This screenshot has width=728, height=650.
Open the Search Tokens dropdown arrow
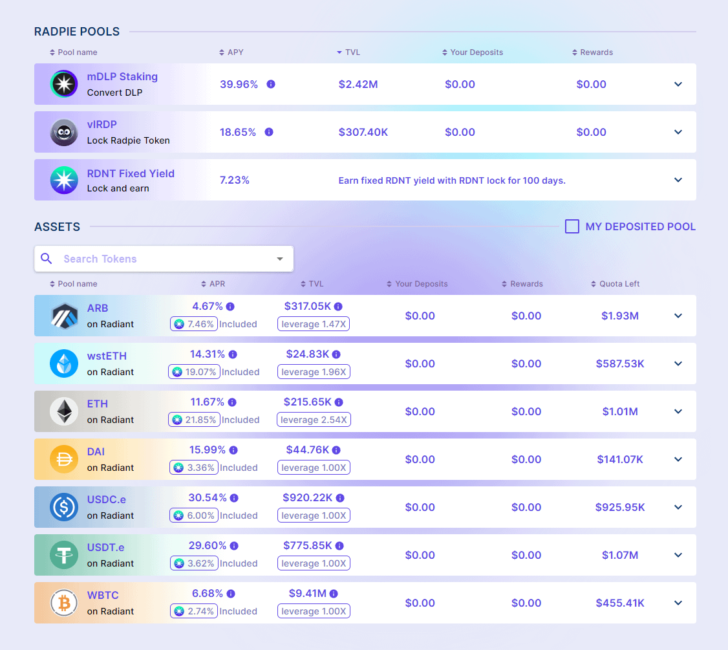coord(280,259)
